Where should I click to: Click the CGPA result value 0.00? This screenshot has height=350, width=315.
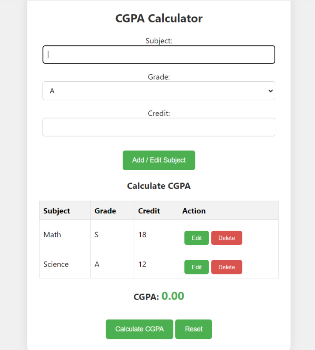pos(172,296)
